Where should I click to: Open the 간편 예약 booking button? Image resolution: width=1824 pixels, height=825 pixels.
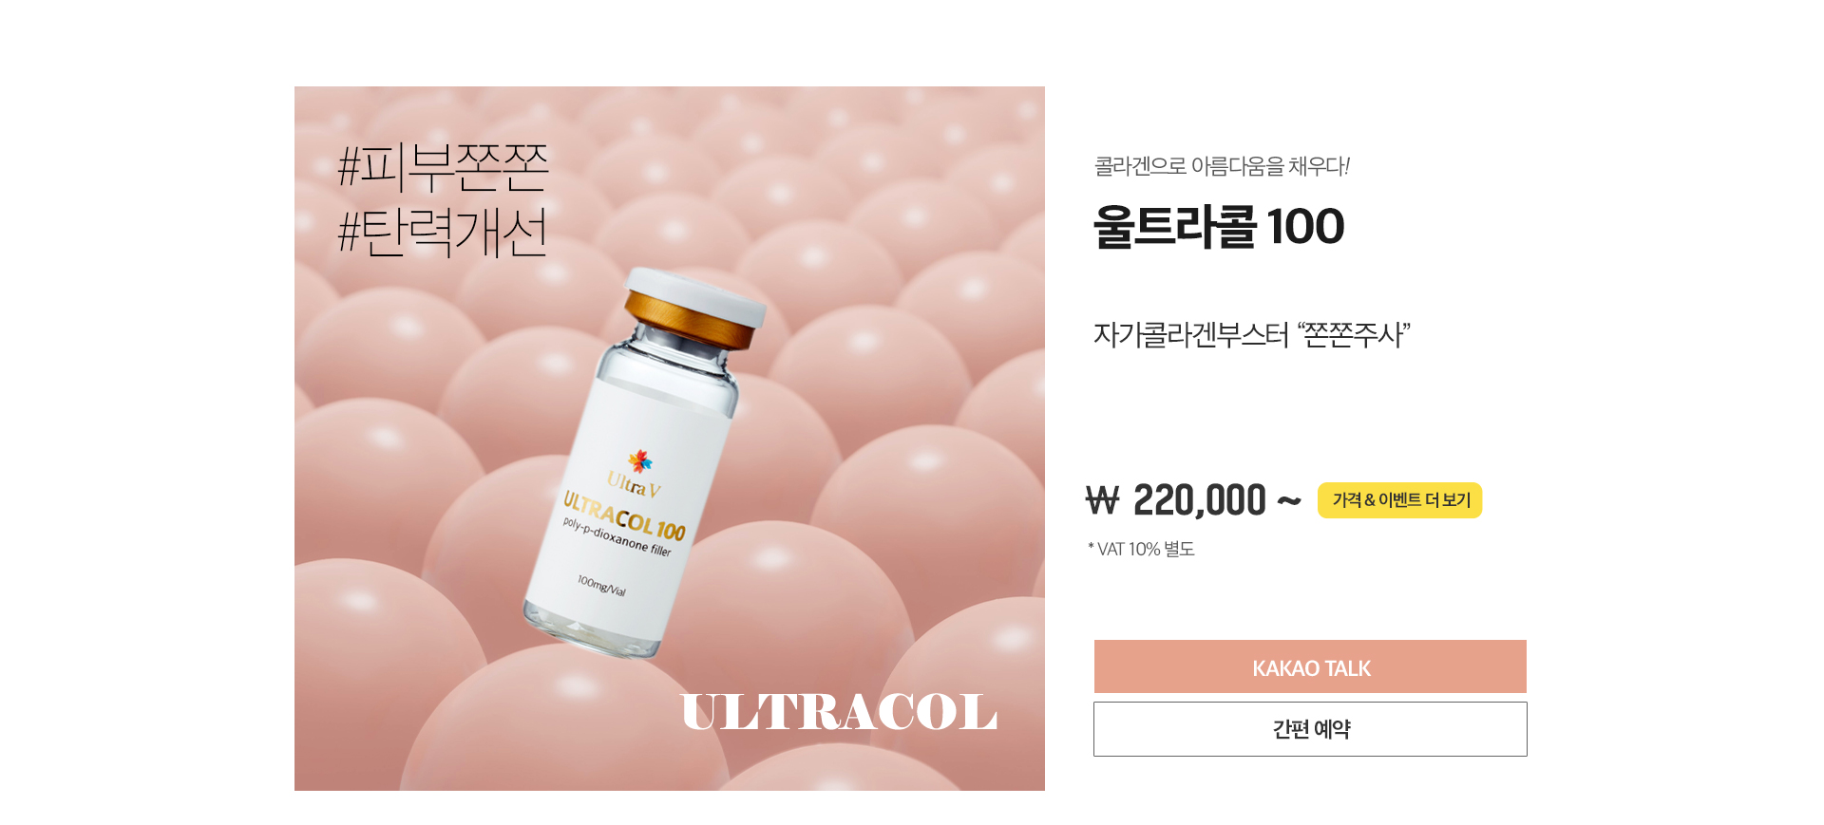(1310, 729)
